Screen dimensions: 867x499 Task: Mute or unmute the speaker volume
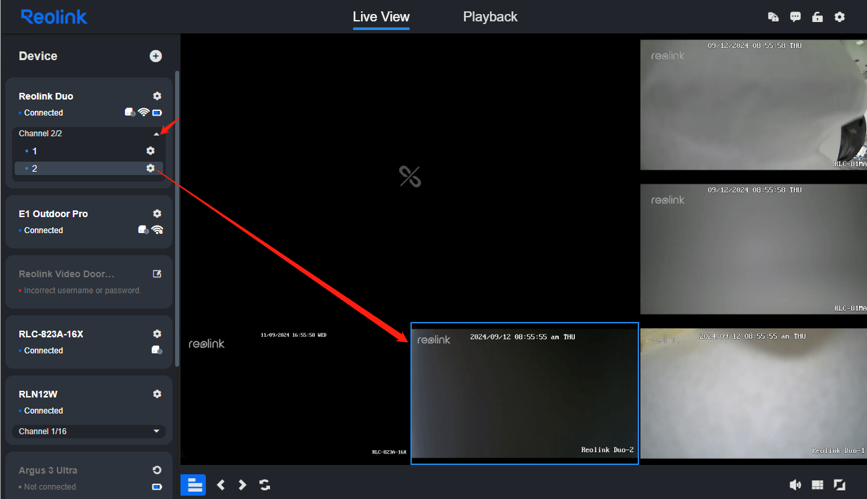(795, 485)
